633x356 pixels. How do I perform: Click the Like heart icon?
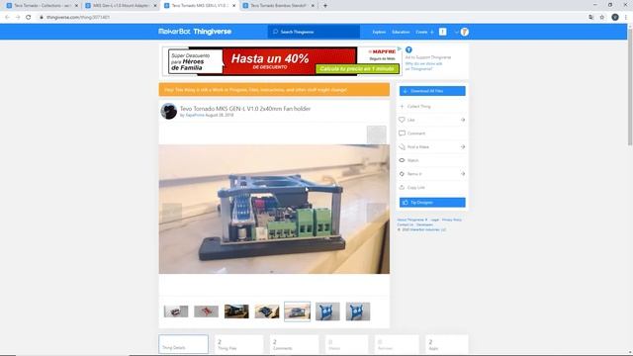click(402, 120)
